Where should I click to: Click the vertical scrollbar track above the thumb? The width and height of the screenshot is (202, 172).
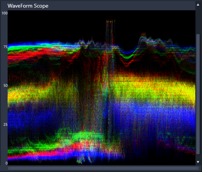click(198, 20)
